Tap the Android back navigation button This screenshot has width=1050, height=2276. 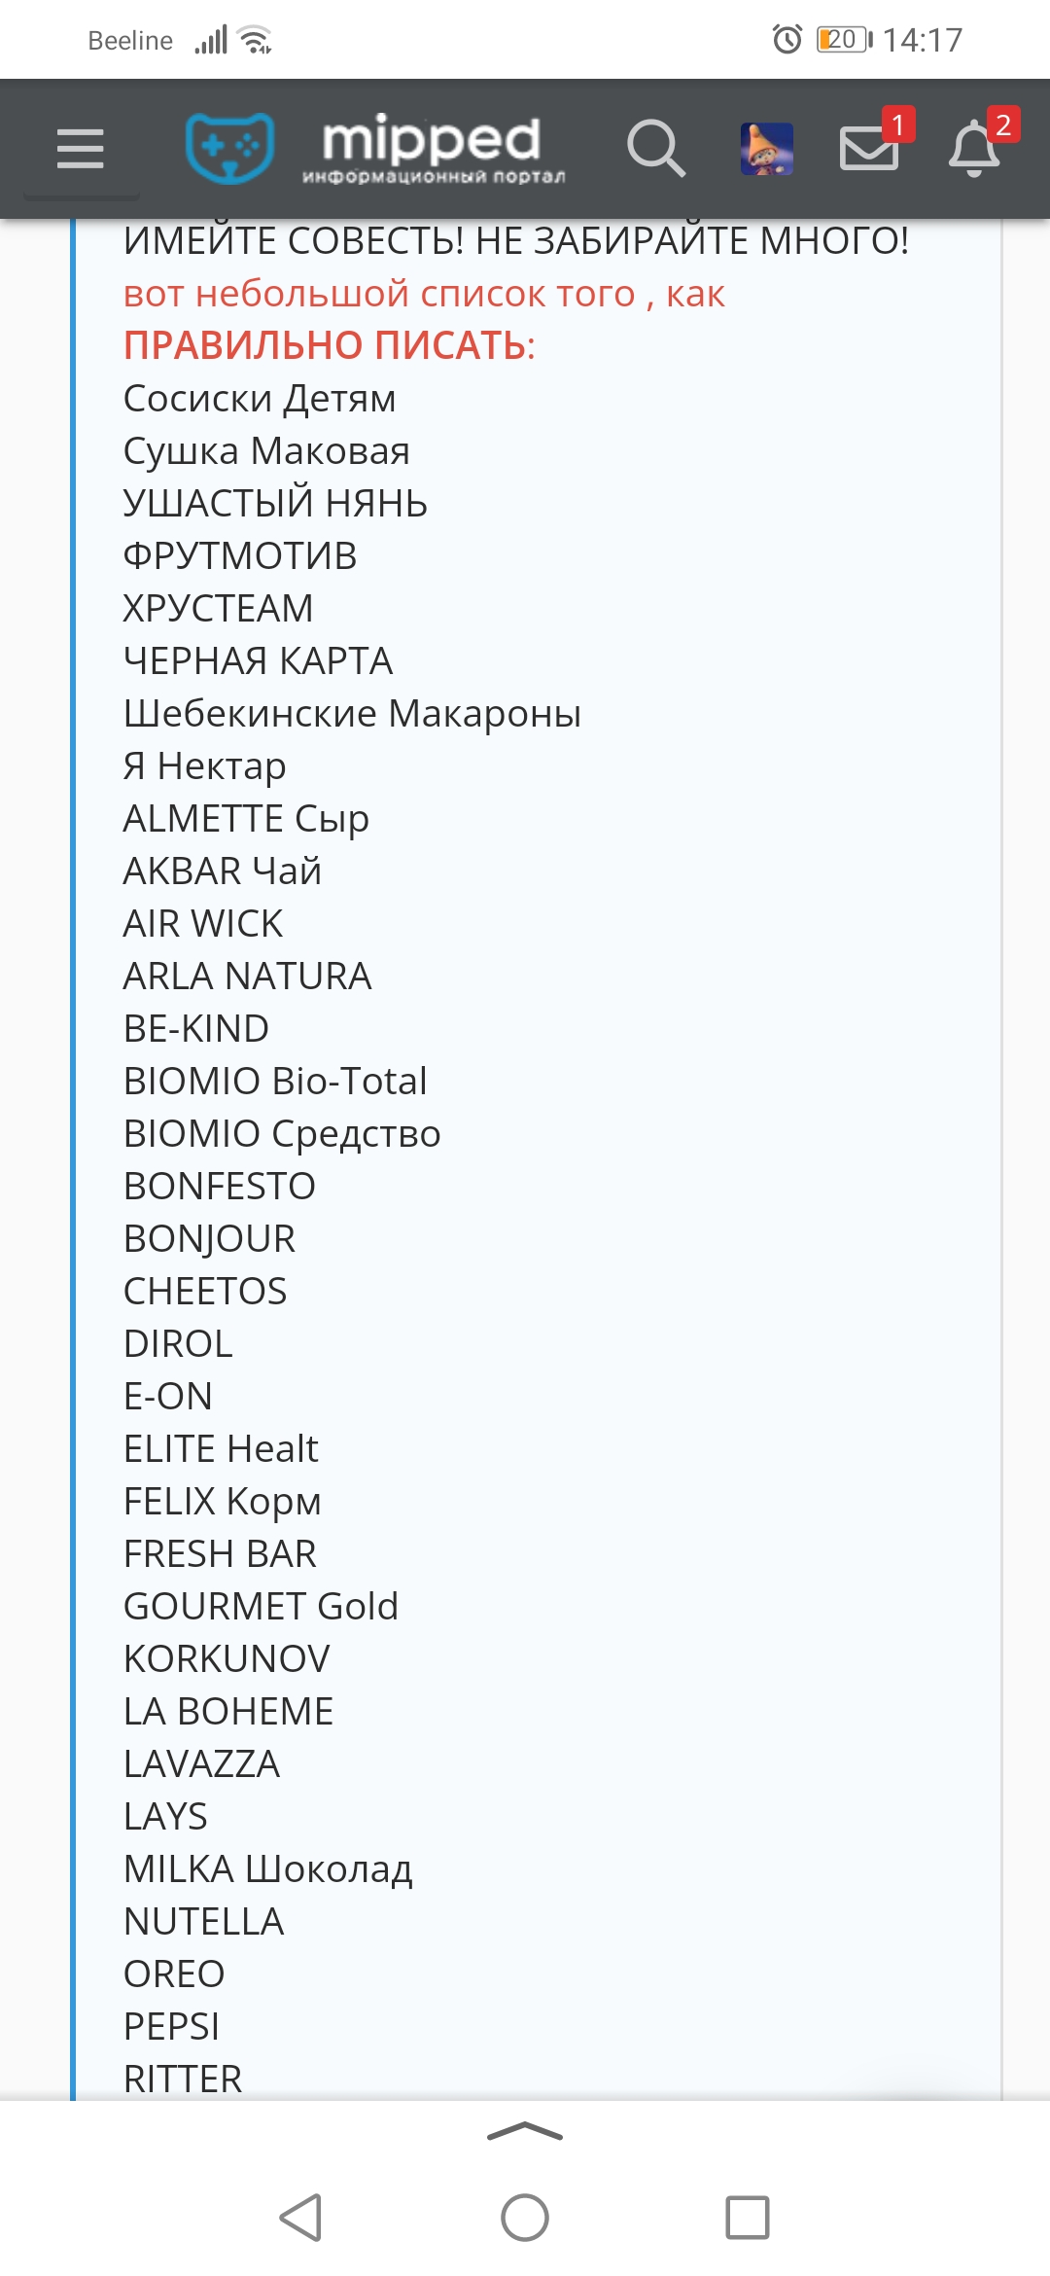coord(301,2218)
